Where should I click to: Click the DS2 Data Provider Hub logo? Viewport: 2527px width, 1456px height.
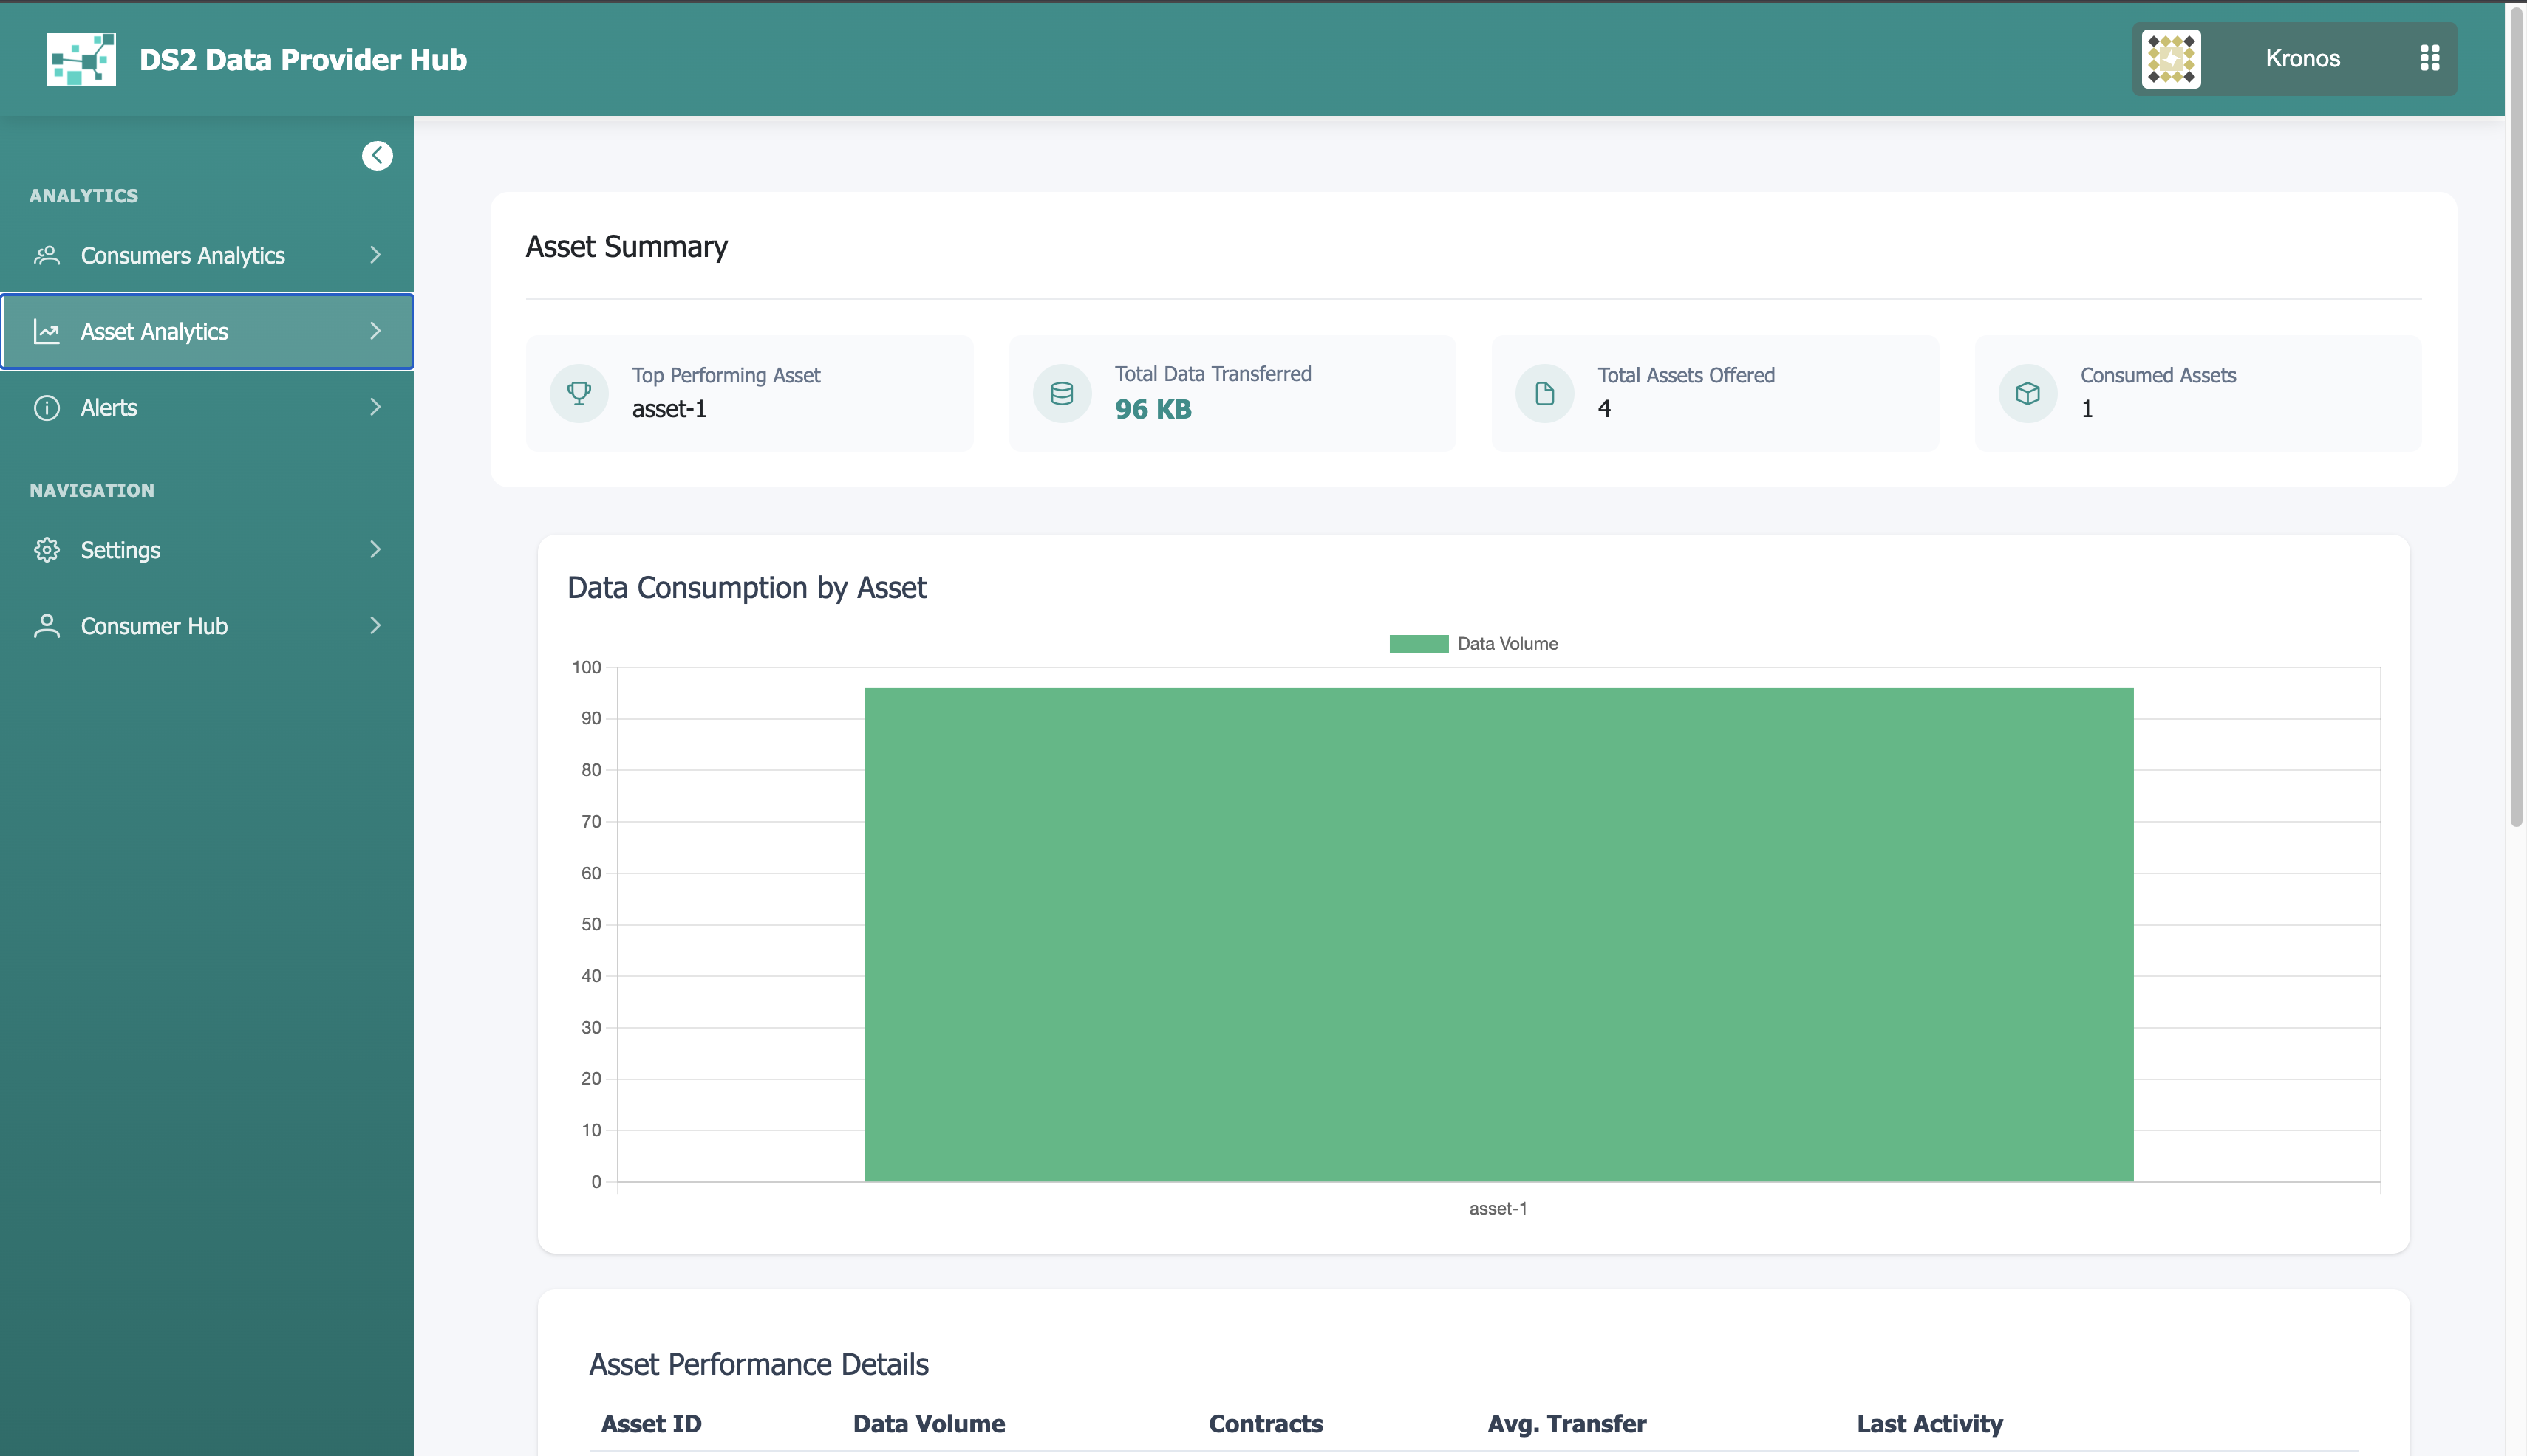(x=81, y=59)
